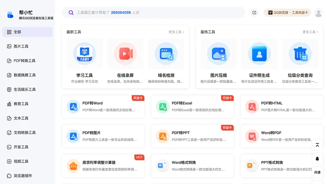Click the 浏览器插件 sidebar icon
This screenshot has height=184, width=327.
tap(9, 176)
